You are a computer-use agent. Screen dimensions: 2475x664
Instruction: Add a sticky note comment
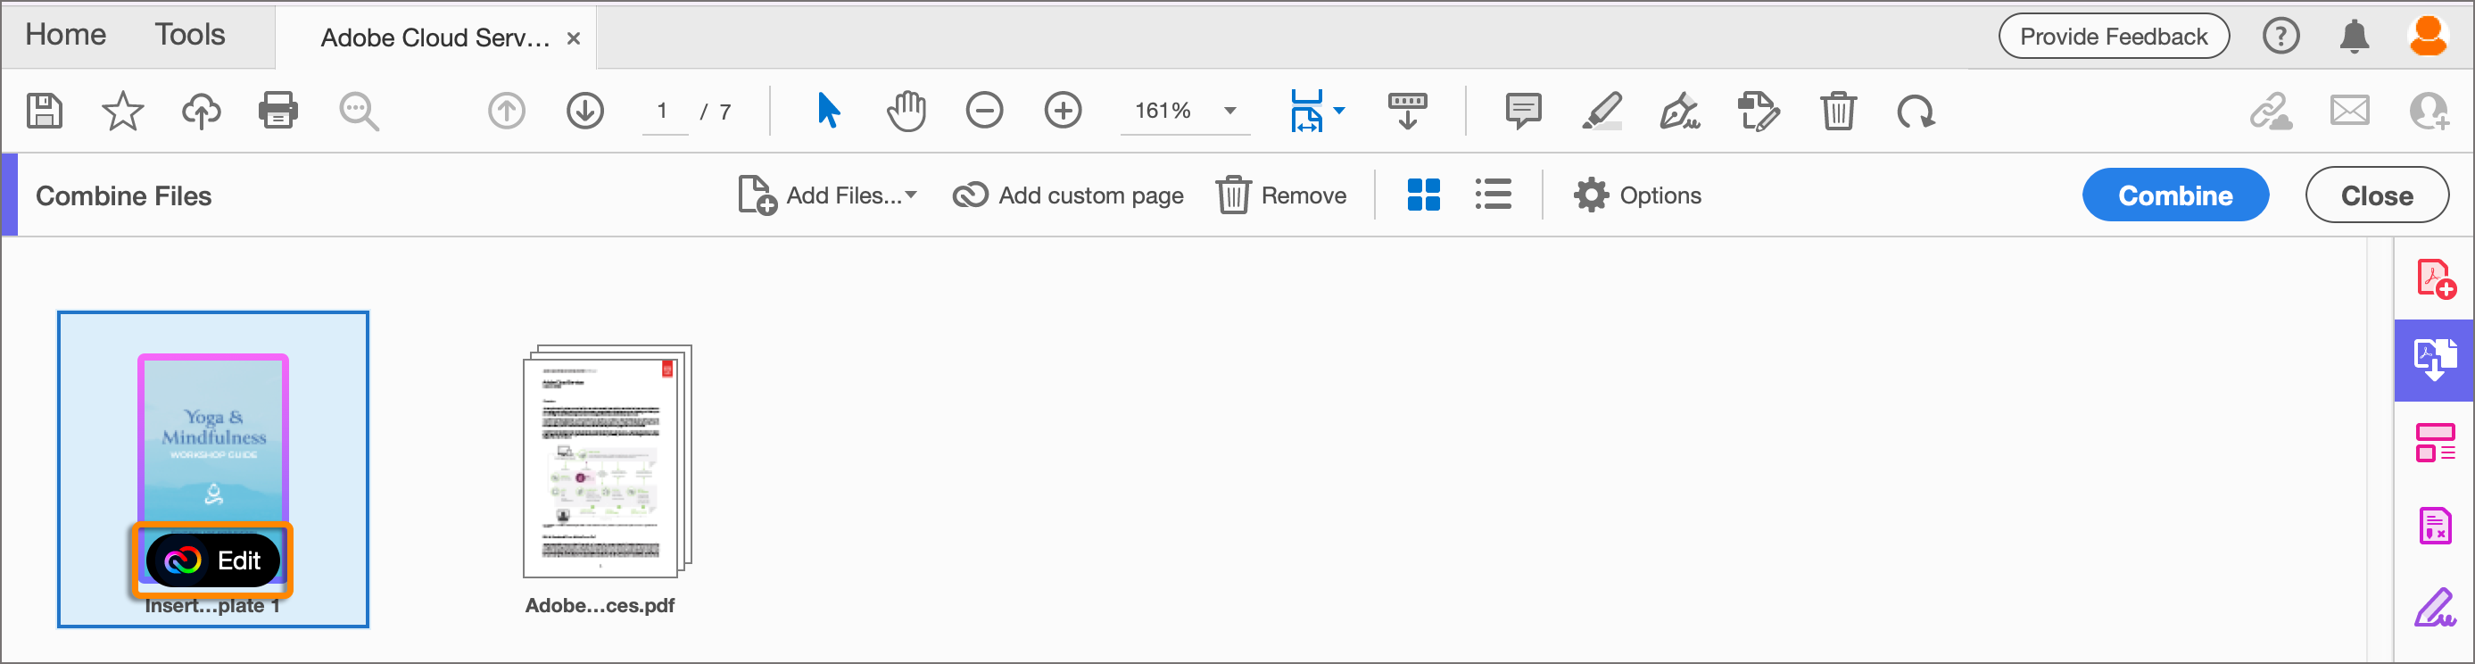coord(1524,112)
